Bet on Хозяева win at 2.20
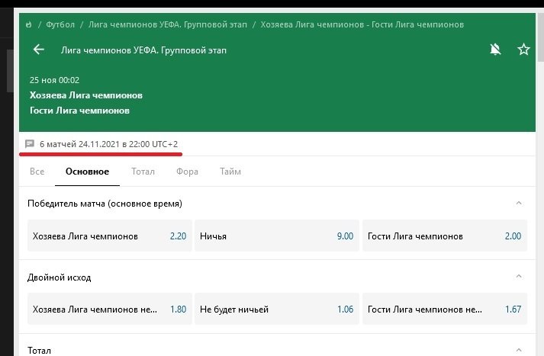544x356 pixels. (109, 236)
